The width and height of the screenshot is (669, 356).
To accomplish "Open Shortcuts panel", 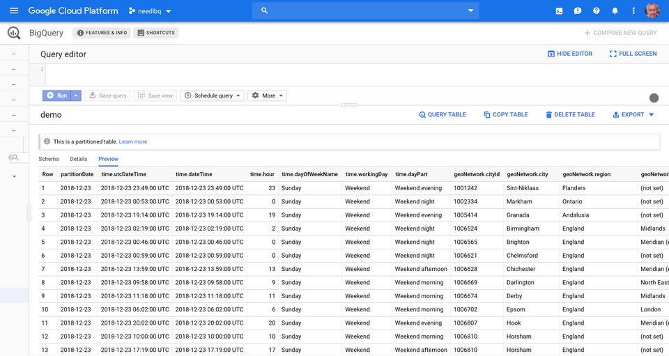I will 156,33.
